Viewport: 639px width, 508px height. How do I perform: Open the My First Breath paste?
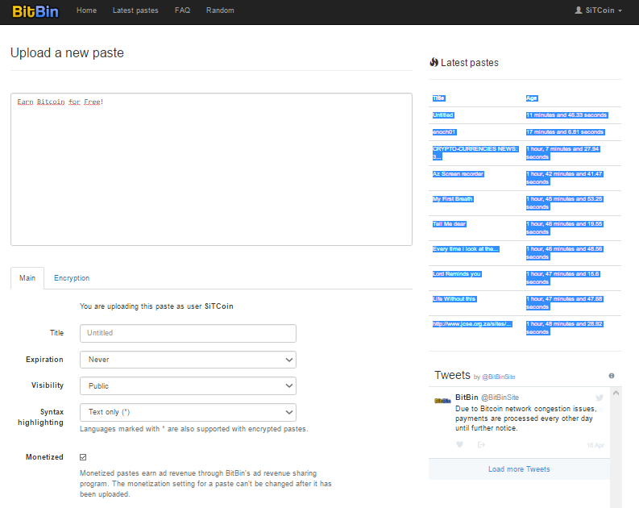click(x=453, y=198)
